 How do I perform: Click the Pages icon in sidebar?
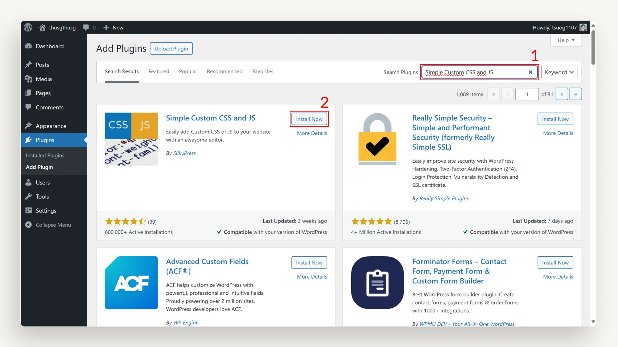tap(28, 93)
